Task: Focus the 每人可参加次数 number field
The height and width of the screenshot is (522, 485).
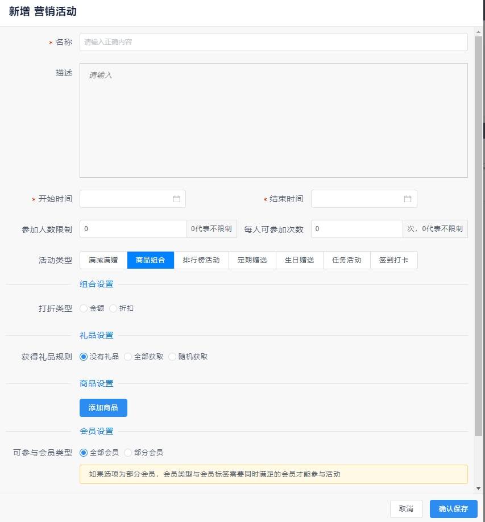Action: click(x=357, y=229)
